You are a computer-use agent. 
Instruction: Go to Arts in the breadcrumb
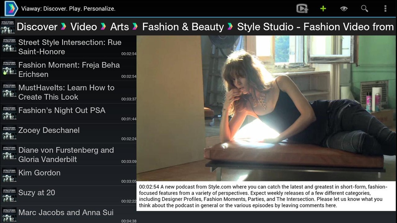119,27
